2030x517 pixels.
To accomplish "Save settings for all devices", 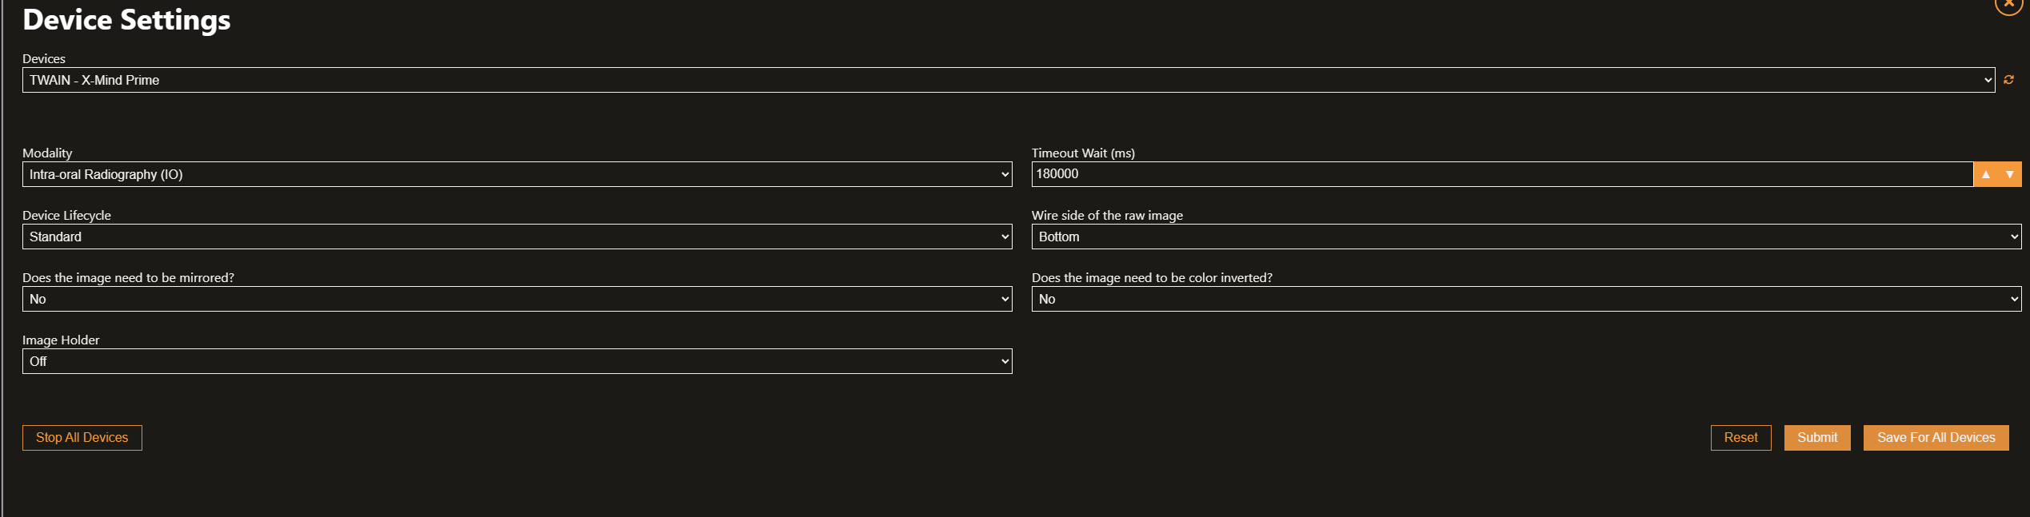I will pos(1936,438).
